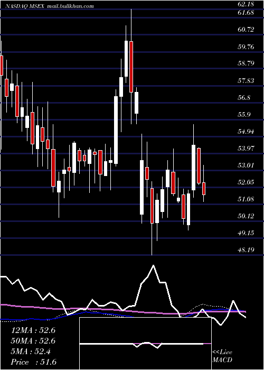Click the Price : 51.6 reading
Viewport: 264px width, 370px height.
click(33, 362)
